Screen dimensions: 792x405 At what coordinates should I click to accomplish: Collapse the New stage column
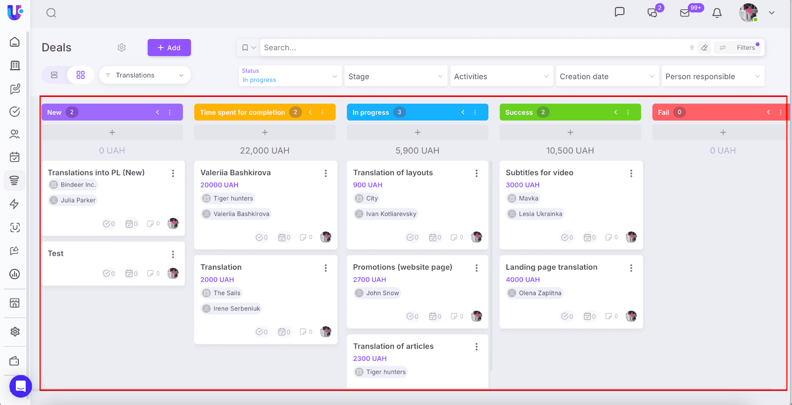tap(157, 112)
